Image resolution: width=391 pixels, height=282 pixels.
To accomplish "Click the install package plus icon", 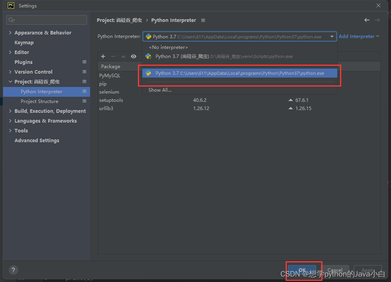I will tap(103, 56).
